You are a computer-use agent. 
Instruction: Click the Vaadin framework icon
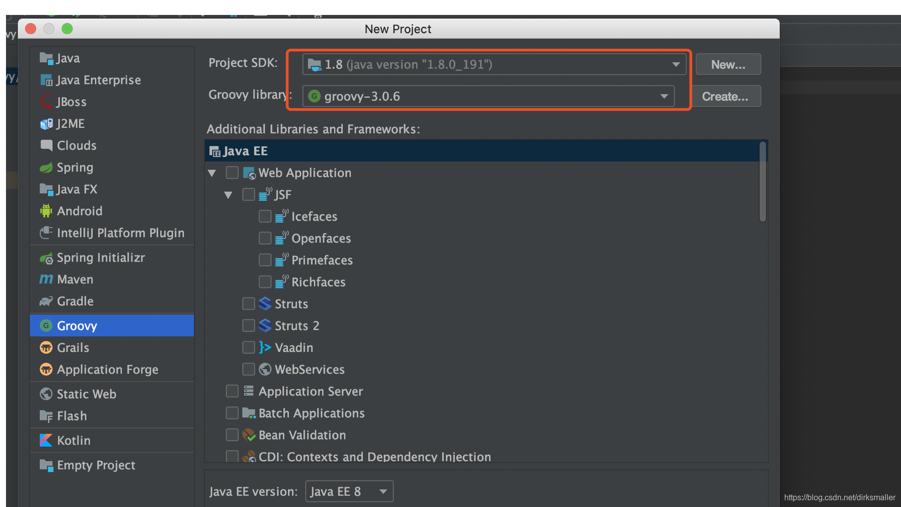(x=265, y=348)
